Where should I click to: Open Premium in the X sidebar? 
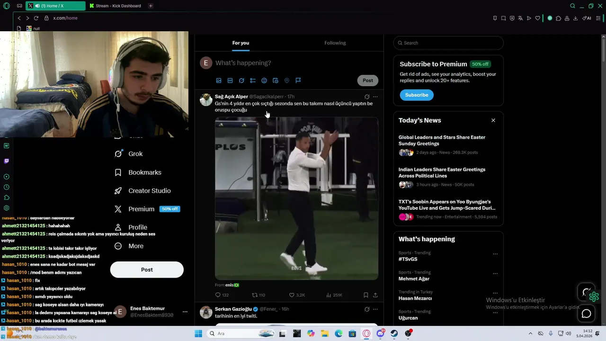tap(147, 209)
